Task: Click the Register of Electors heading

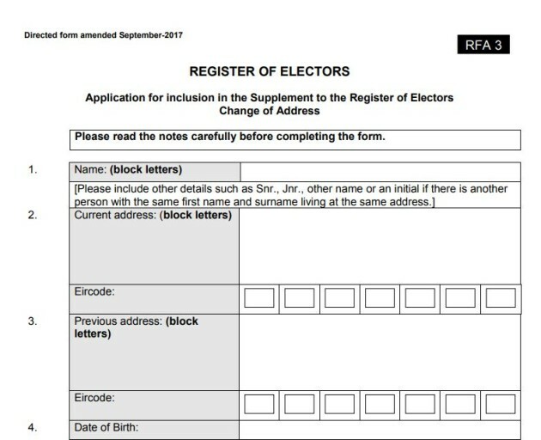Action: (x=269, y=71)
